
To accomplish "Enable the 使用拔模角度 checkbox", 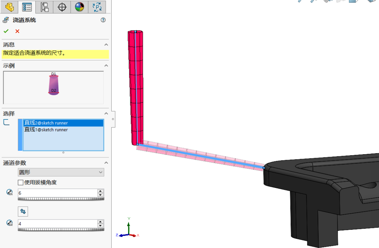I will coord(20,182).
